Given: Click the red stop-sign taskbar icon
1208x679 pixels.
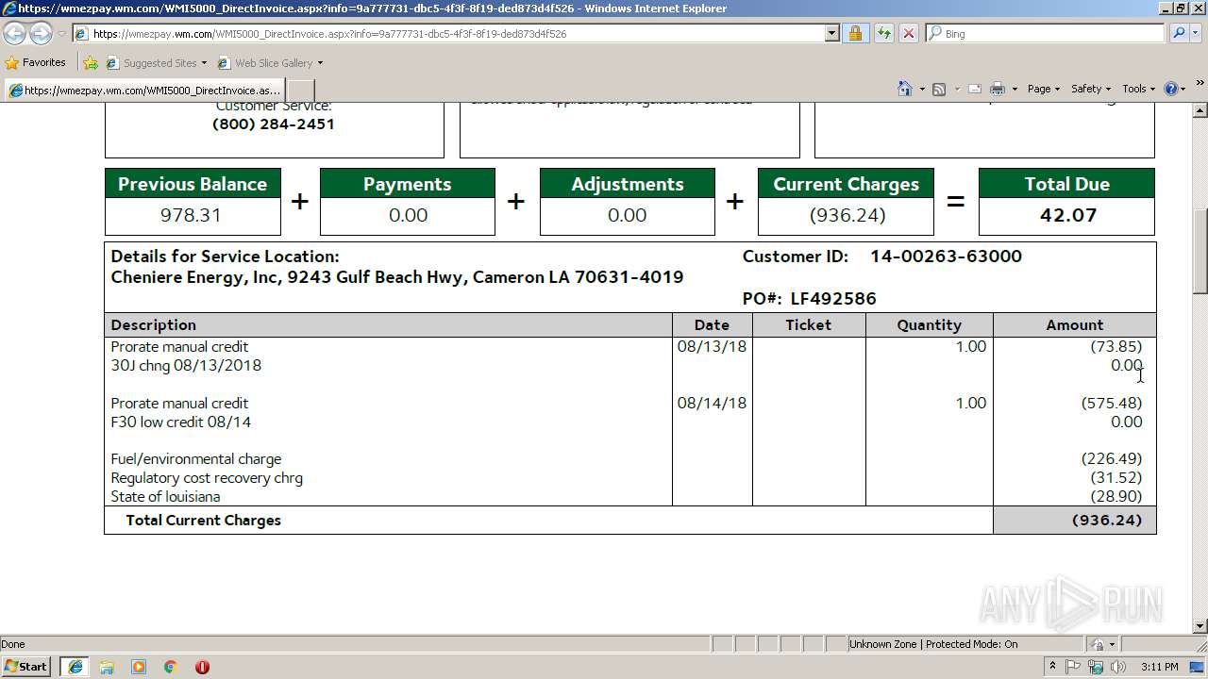Looking at the screenshot, I should (202, 667).
